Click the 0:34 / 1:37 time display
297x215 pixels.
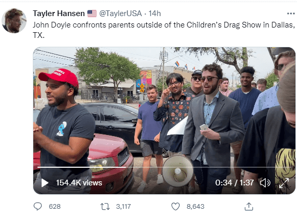(235, 183)
